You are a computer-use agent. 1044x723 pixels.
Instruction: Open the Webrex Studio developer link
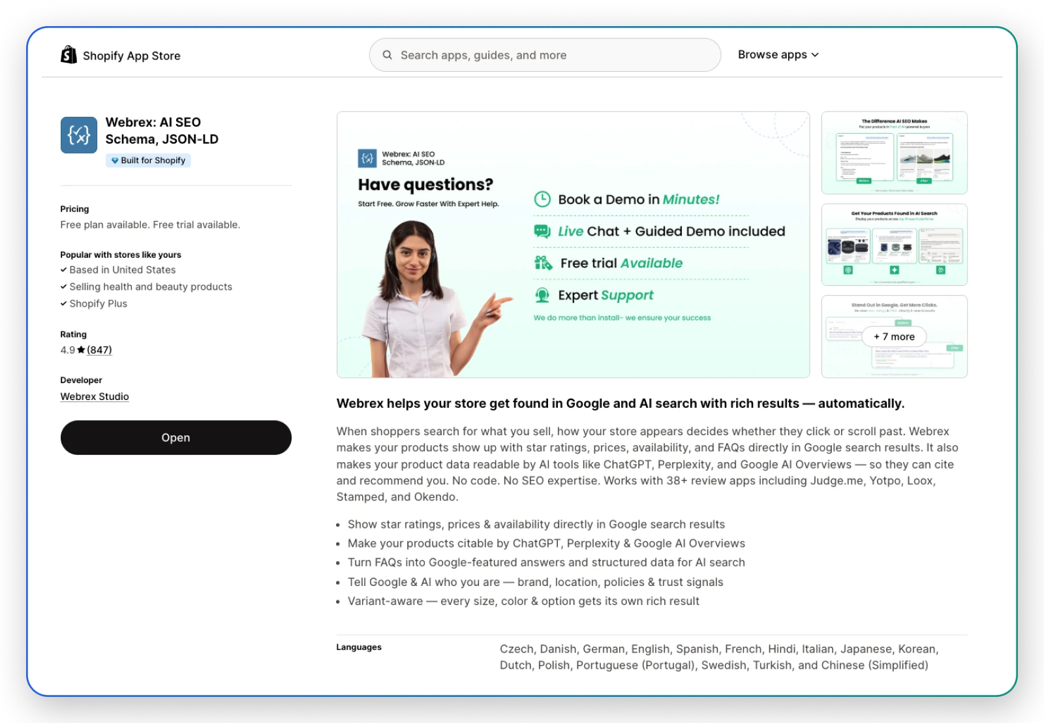95,397
